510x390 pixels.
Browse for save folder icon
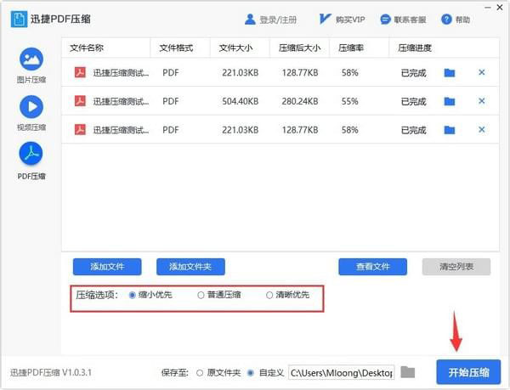(408, 372)
